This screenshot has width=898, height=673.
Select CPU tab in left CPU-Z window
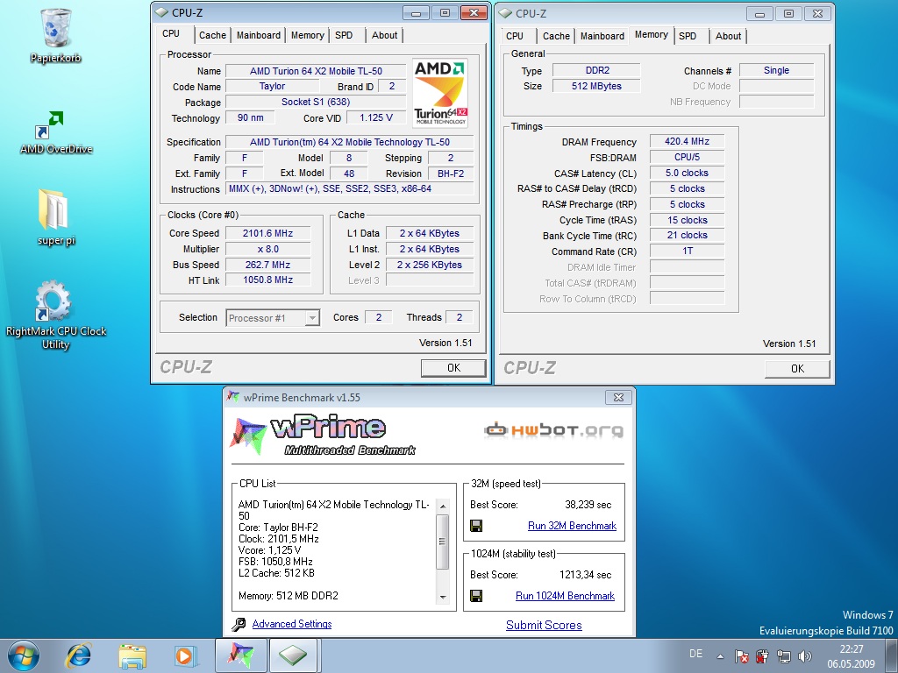171,33
